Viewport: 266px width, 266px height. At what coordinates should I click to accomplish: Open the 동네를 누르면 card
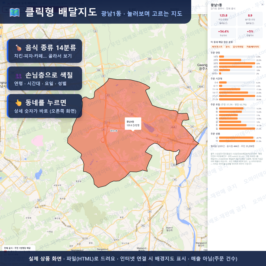point(44,106)
